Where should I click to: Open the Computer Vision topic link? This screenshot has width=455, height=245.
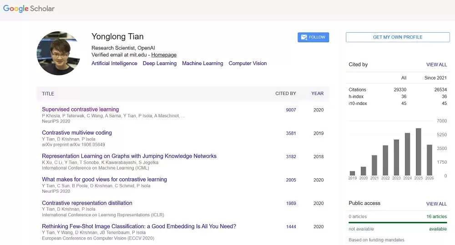coord(248,63)
